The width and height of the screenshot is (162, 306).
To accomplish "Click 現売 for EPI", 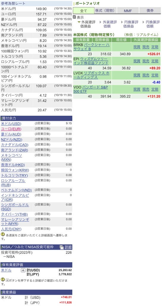I will tap(146, 61).
